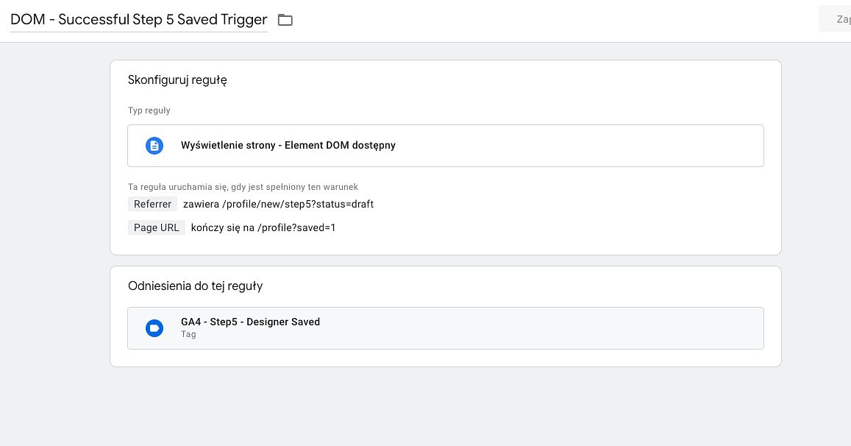Screen dimensions: 851x446
Task: Open the 'GA4 - Step5 - Designer Saved' tag
Action: 250,322
